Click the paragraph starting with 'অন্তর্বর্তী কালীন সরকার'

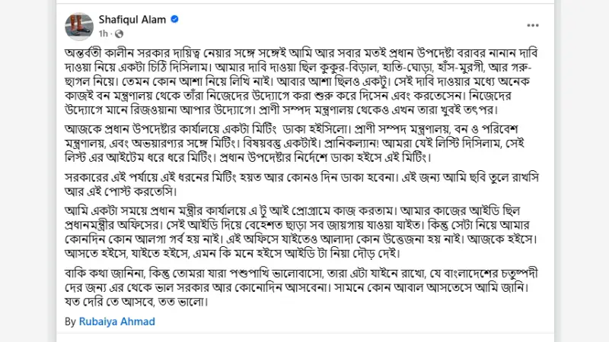click(301, 81)
